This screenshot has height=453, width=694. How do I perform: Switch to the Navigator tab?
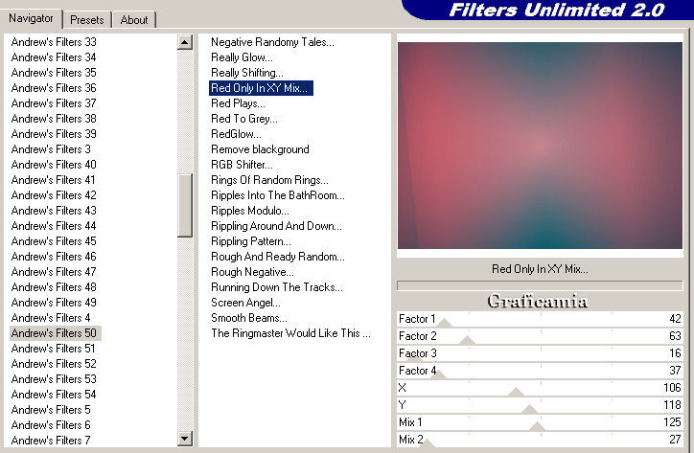pyautogui.click(x=31, y=18)
